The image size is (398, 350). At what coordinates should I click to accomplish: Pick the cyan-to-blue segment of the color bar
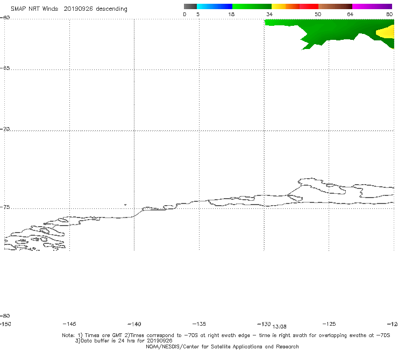click(x=215, y=6)
